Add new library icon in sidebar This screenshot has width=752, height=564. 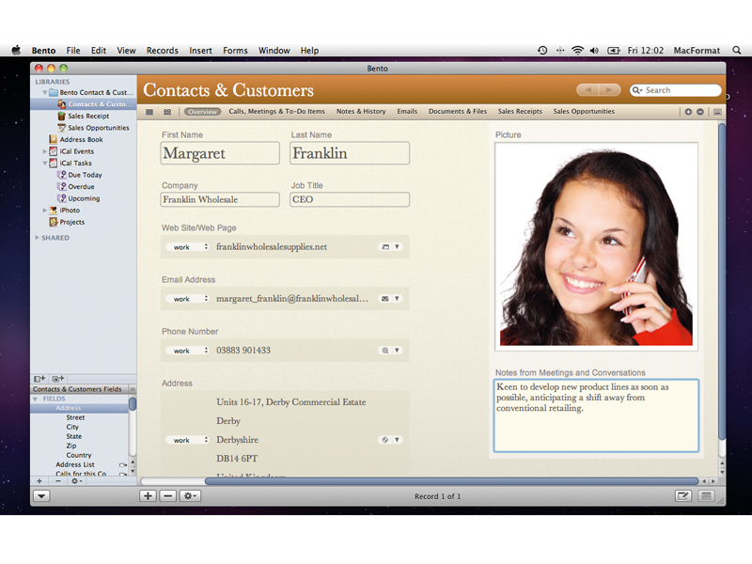pyautogui.click(x=39, y=379)
